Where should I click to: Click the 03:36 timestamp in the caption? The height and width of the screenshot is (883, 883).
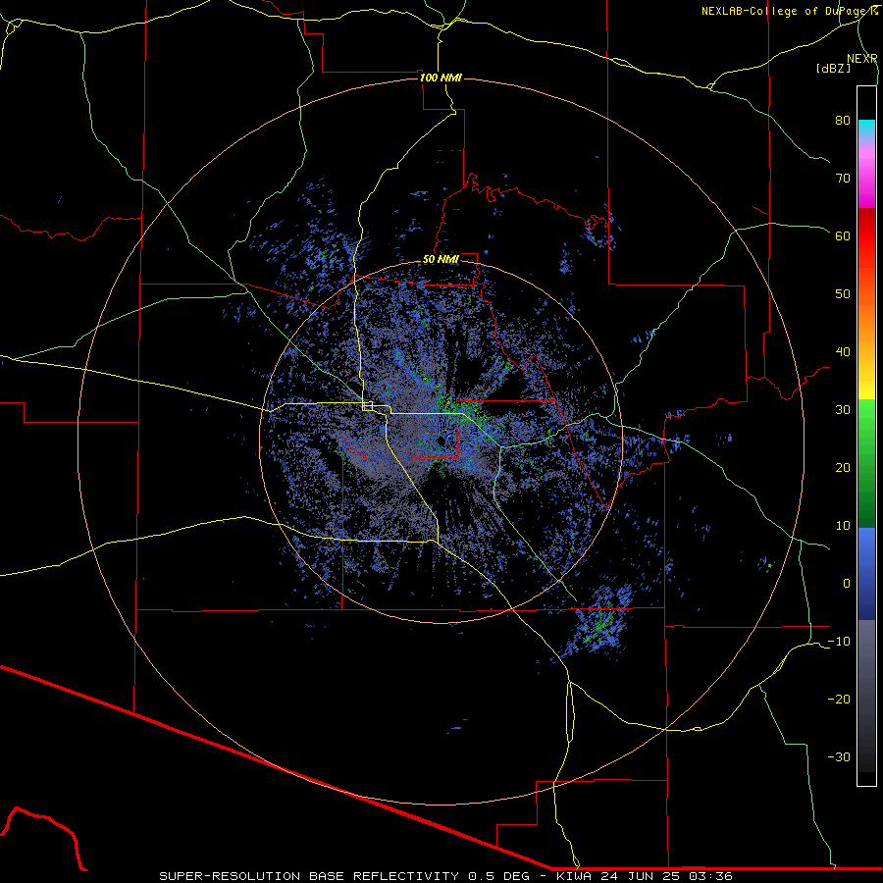point(712,876)
